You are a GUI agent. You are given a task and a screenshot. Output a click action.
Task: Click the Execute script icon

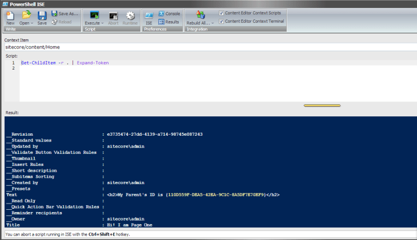pos(94,15)
